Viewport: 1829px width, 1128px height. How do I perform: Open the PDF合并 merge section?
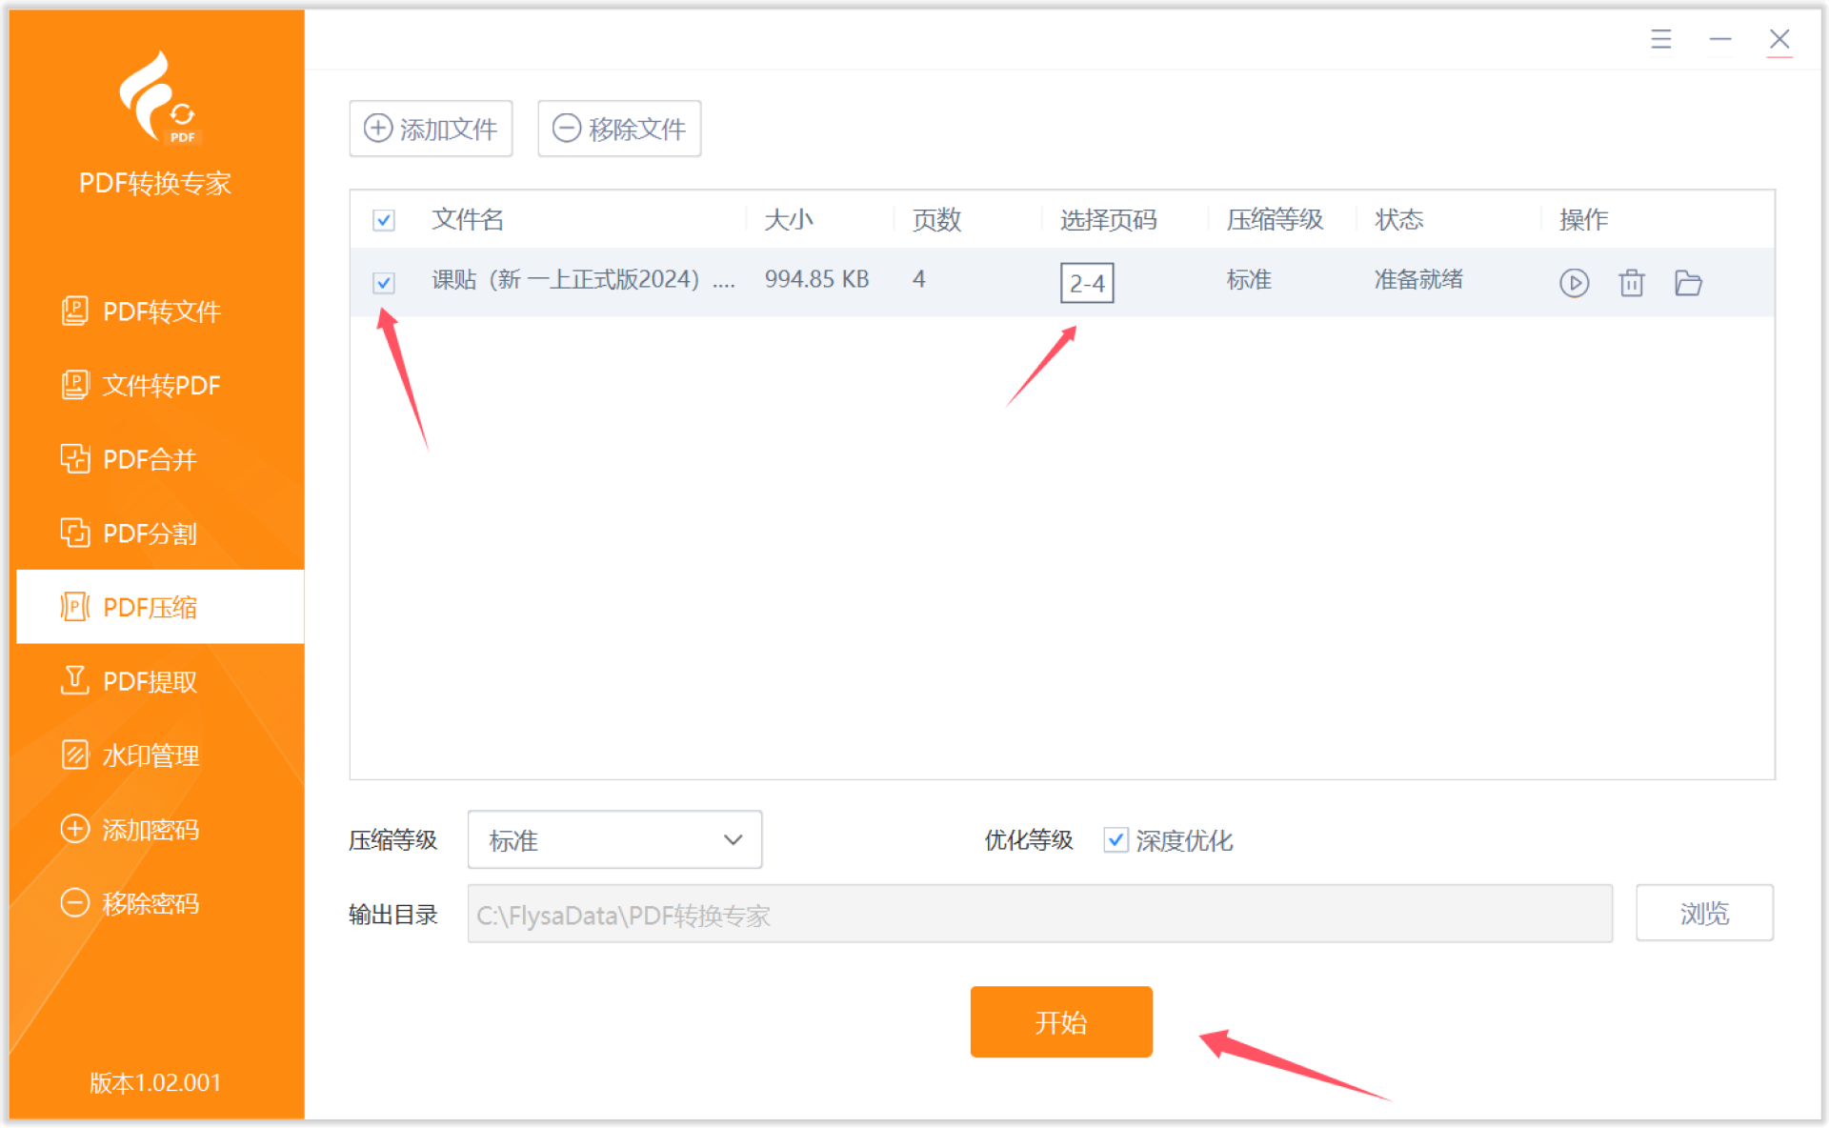(160, 459)
